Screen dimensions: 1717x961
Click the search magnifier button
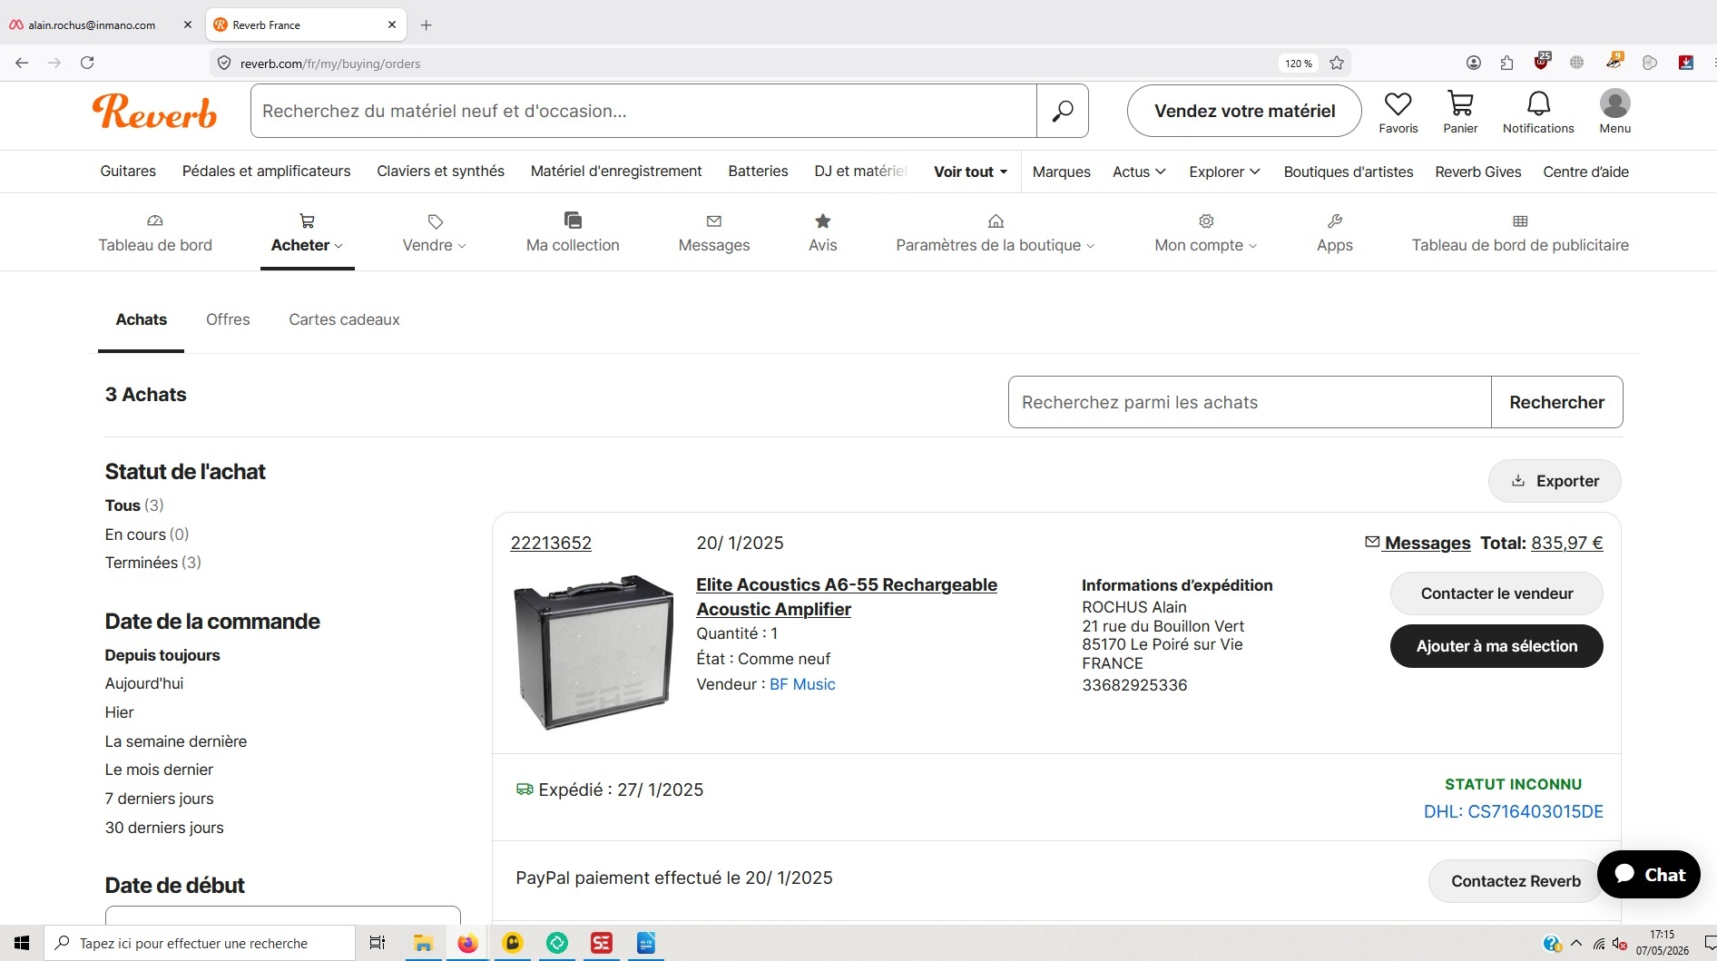[x=1062, y=111]
